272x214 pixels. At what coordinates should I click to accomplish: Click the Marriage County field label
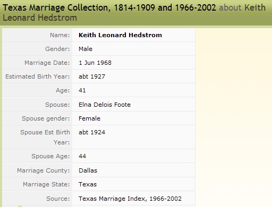click(44, 170)
